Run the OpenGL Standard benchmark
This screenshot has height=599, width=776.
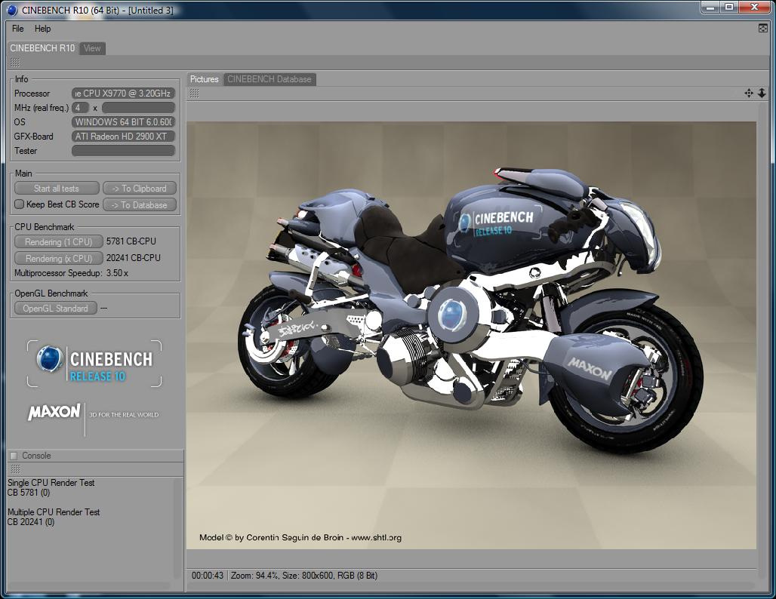pos(55,309)
